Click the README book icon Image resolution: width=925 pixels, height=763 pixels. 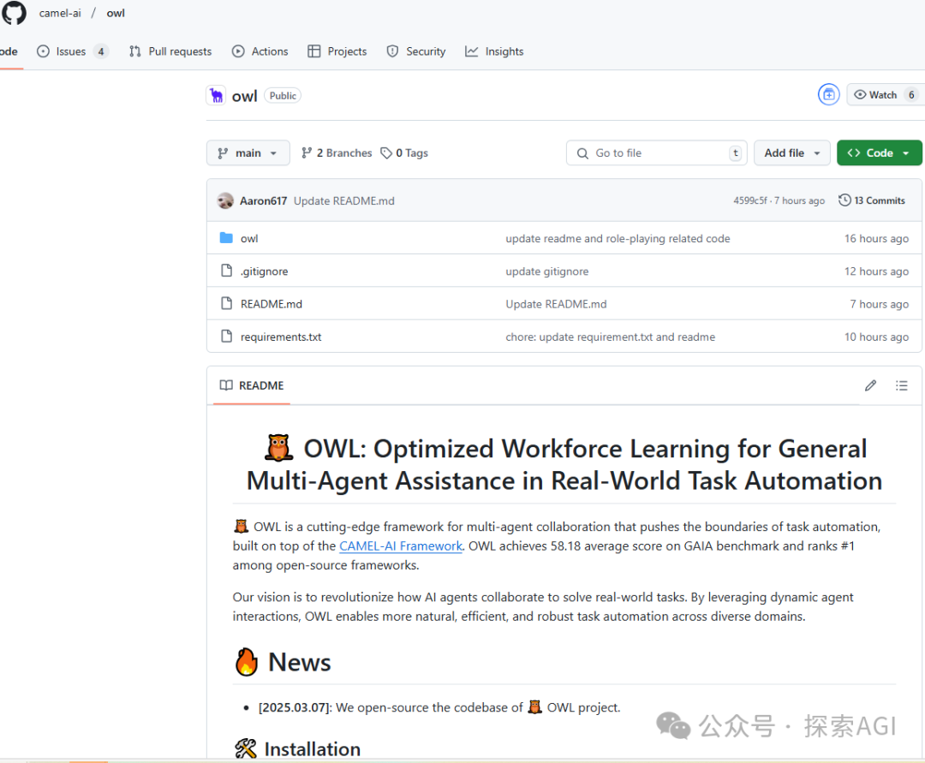226,385
